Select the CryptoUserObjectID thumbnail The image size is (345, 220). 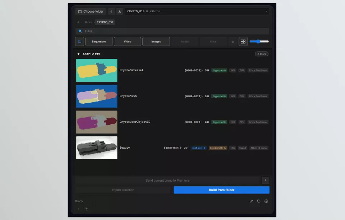click(97, 122)
